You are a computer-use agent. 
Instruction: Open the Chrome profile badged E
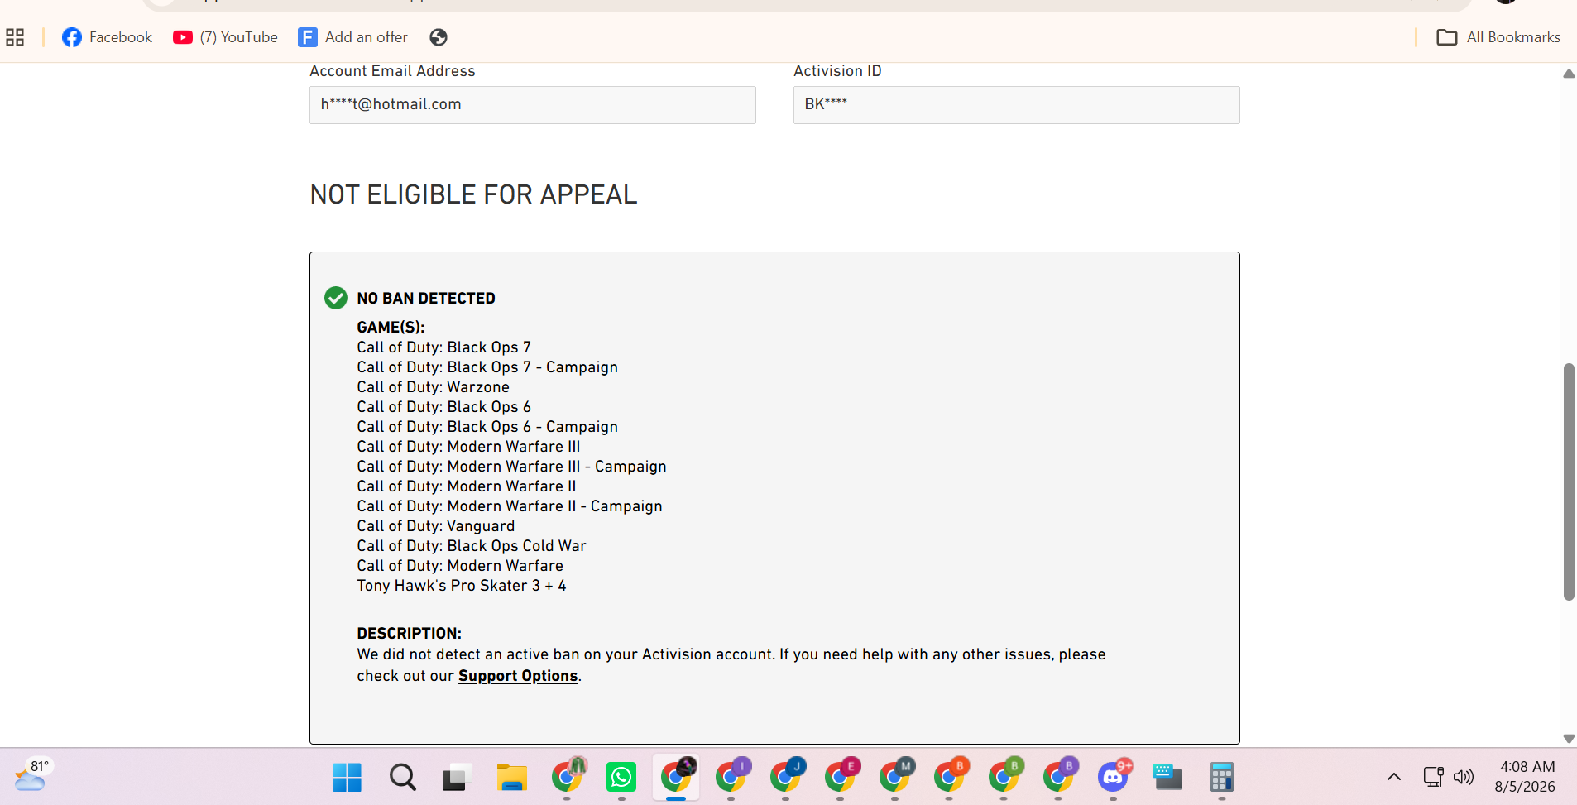pos(841,776)
